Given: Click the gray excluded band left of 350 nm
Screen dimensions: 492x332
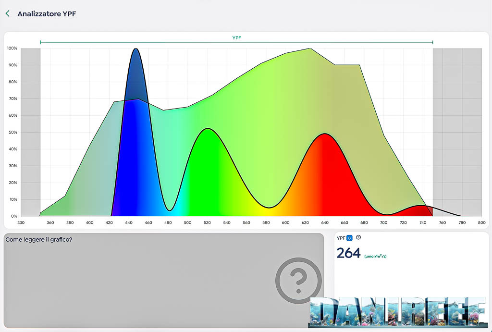Looking at the screenshot, I should pos(30,130).
